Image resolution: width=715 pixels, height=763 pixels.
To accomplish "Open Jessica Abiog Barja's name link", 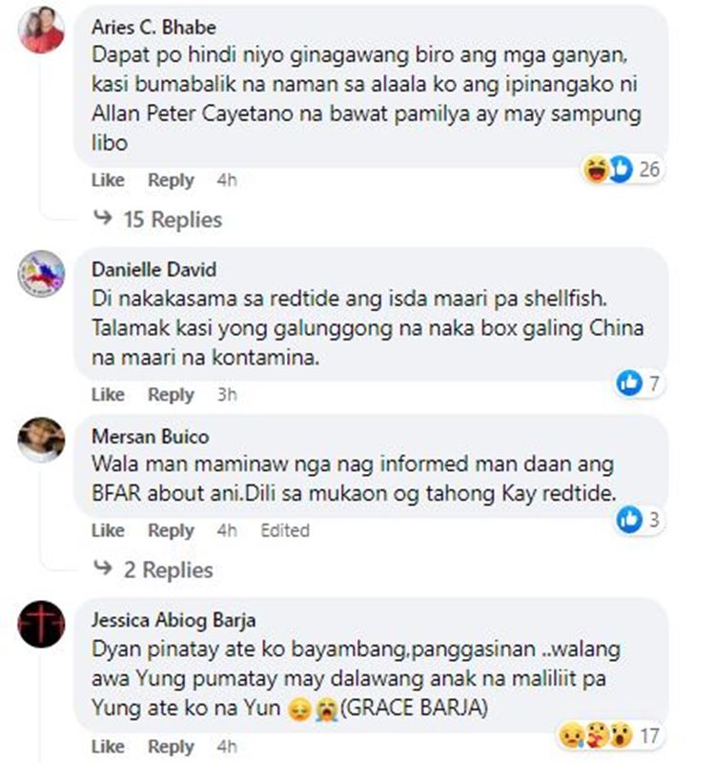I will (x=174, y=620).
